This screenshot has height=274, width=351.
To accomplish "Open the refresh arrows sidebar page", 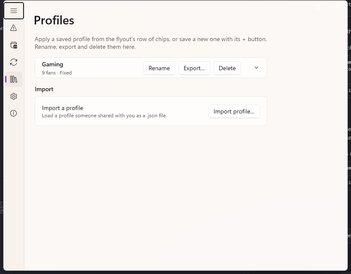I will [x=14, y=62].
